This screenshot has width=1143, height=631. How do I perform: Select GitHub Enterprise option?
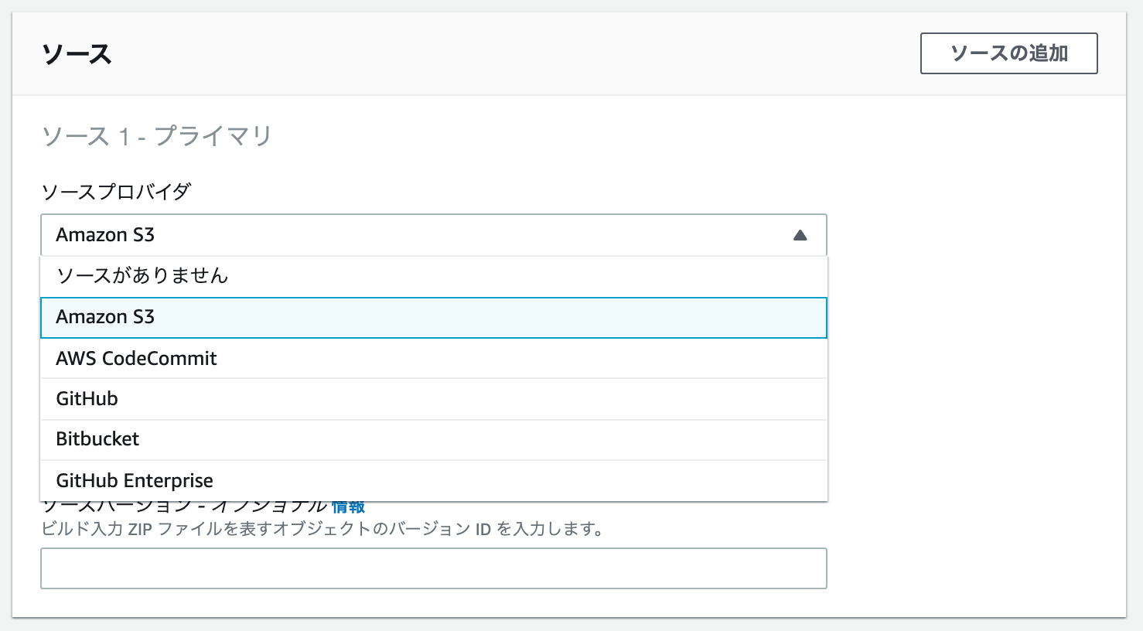[x=434, y=480]
